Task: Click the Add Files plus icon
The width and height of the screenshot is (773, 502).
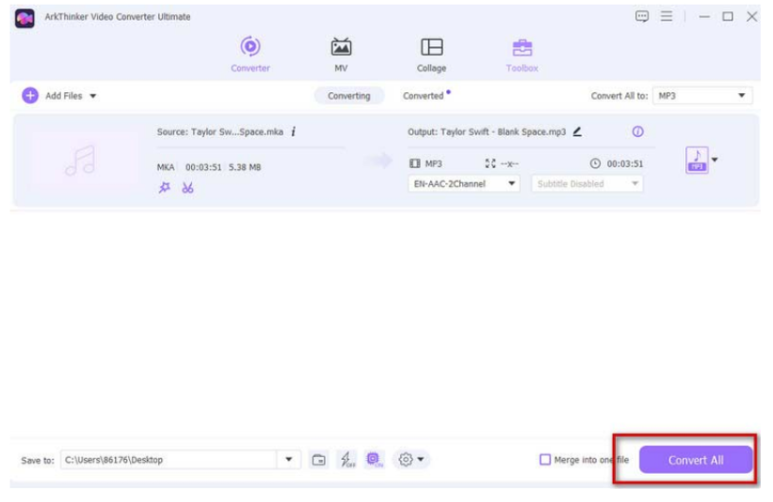Action: click(30, 96)
